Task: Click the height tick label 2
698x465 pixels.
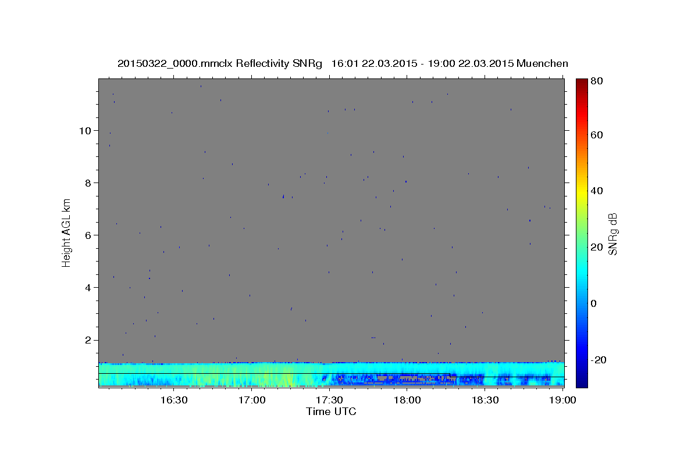Action: point(88,340)
